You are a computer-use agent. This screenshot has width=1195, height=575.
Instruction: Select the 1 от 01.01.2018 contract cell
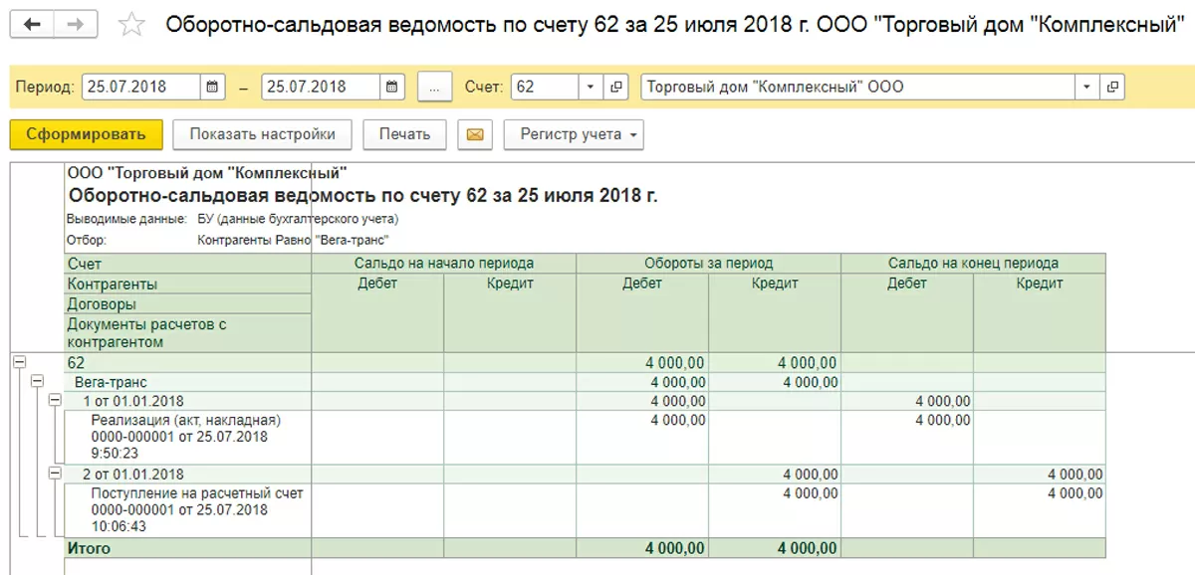pyautogui.click(x=187, y=401)
